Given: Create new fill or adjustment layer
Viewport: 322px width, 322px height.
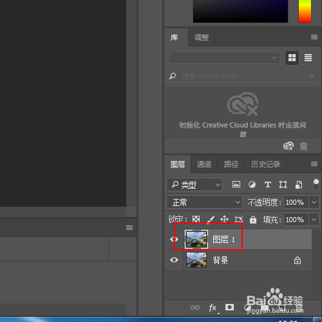Looking at the screenshot, I should click(x=247, y=308).
